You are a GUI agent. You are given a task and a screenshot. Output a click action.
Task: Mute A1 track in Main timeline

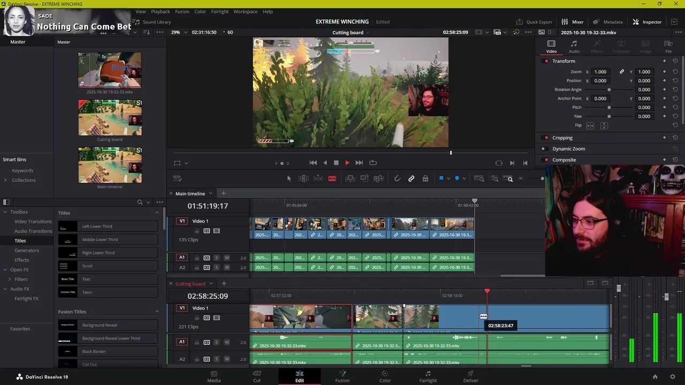pos(226,258)
